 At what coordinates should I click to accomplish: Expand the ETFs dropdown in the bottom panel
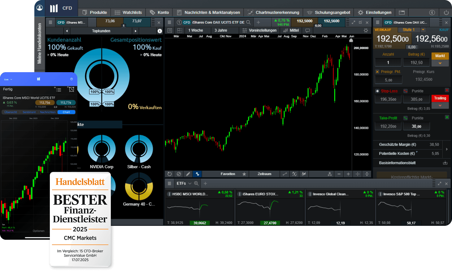[189, 183]
